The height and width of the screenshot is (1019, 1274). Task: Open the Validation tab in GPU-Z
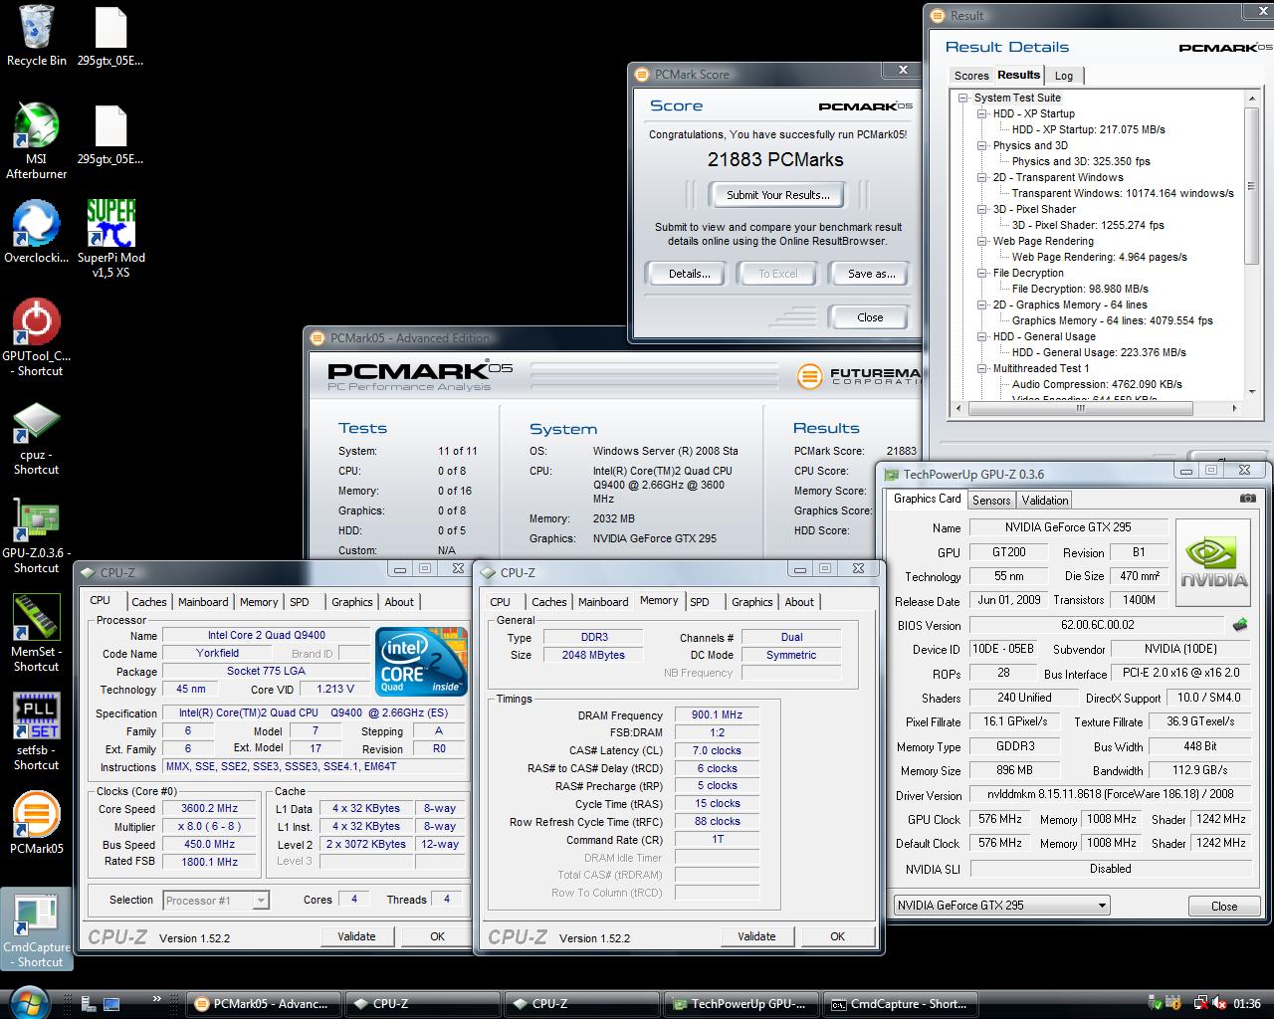(1045, 500)
